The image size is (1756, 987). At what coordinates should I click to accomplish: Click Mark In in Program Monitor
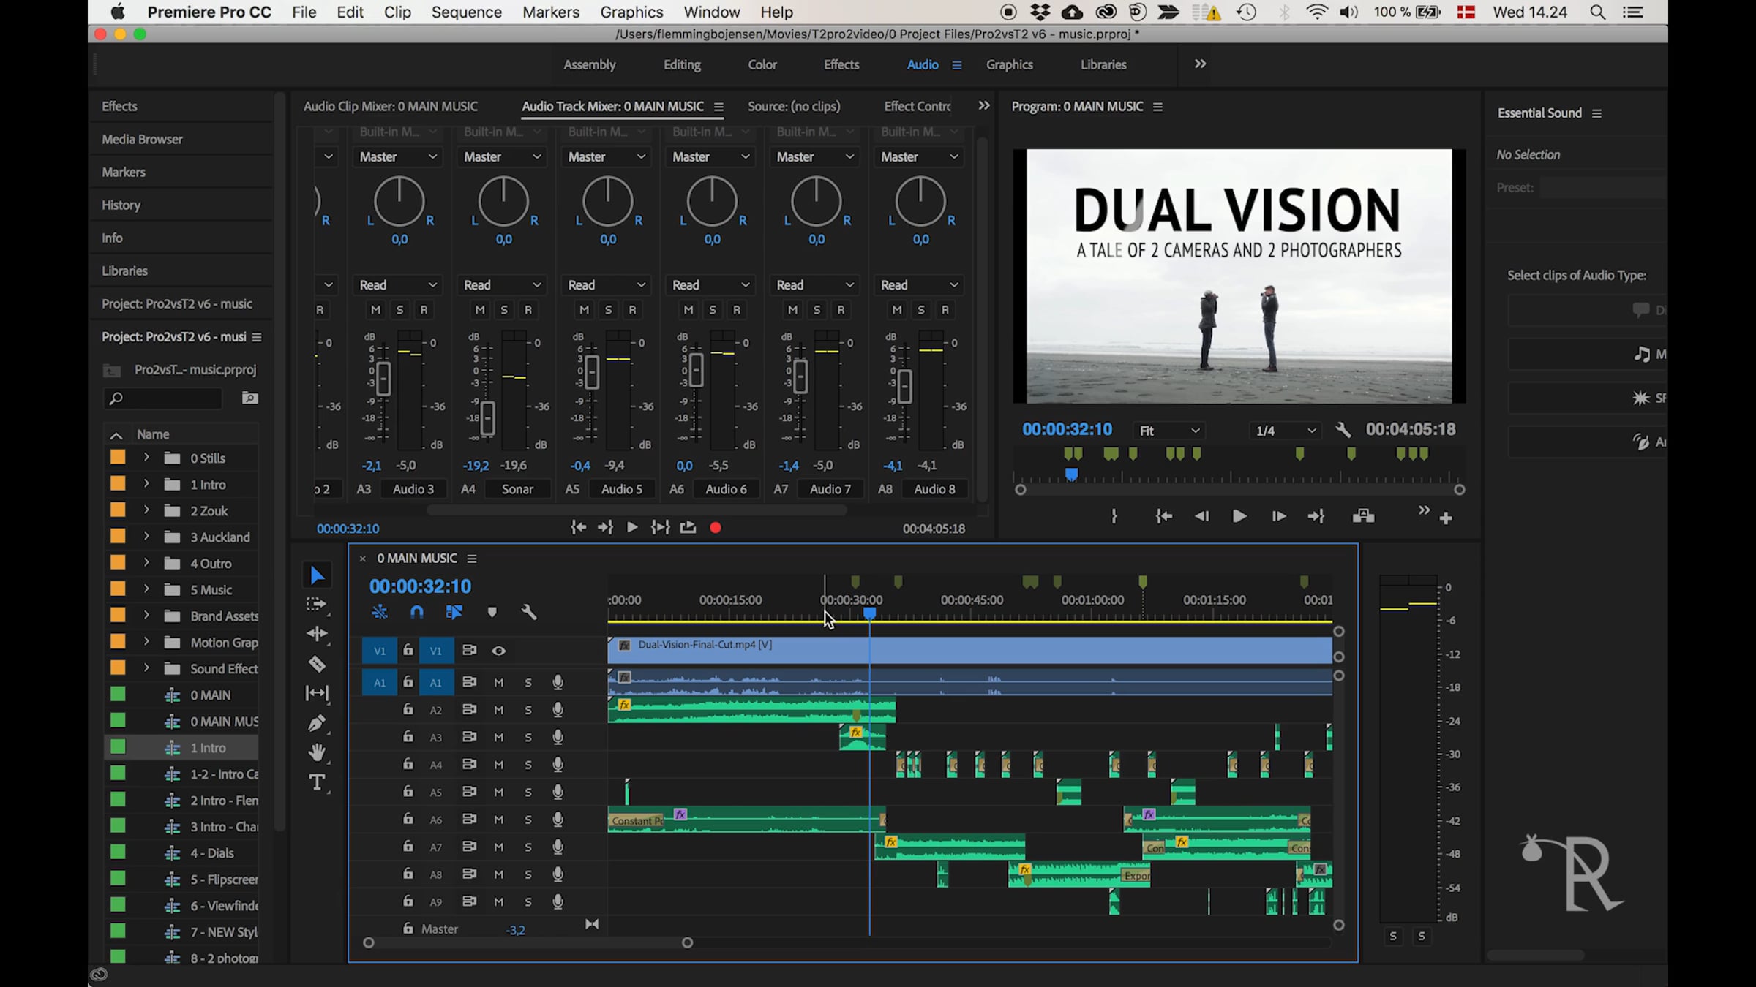1114,516
